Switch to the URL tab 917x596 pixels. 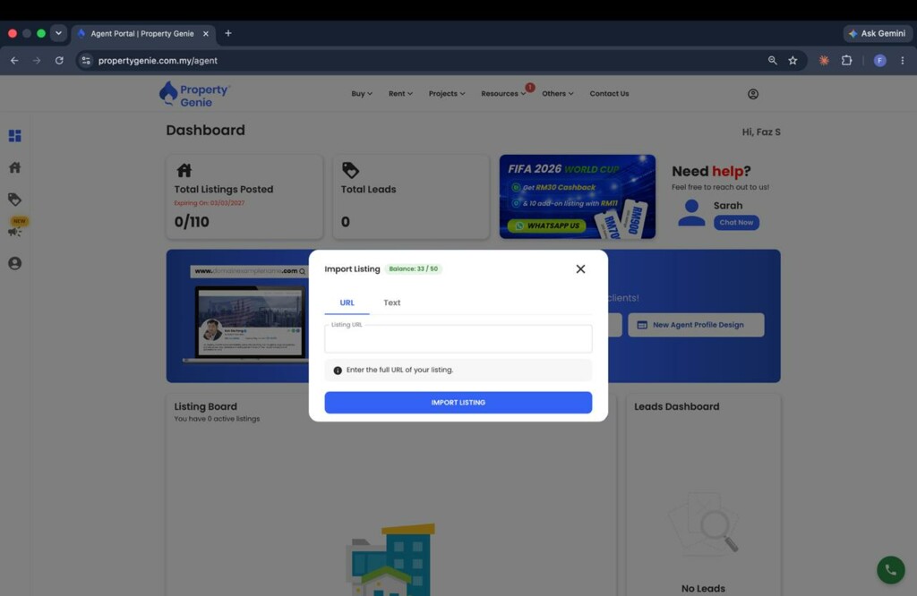click(347, 302)
